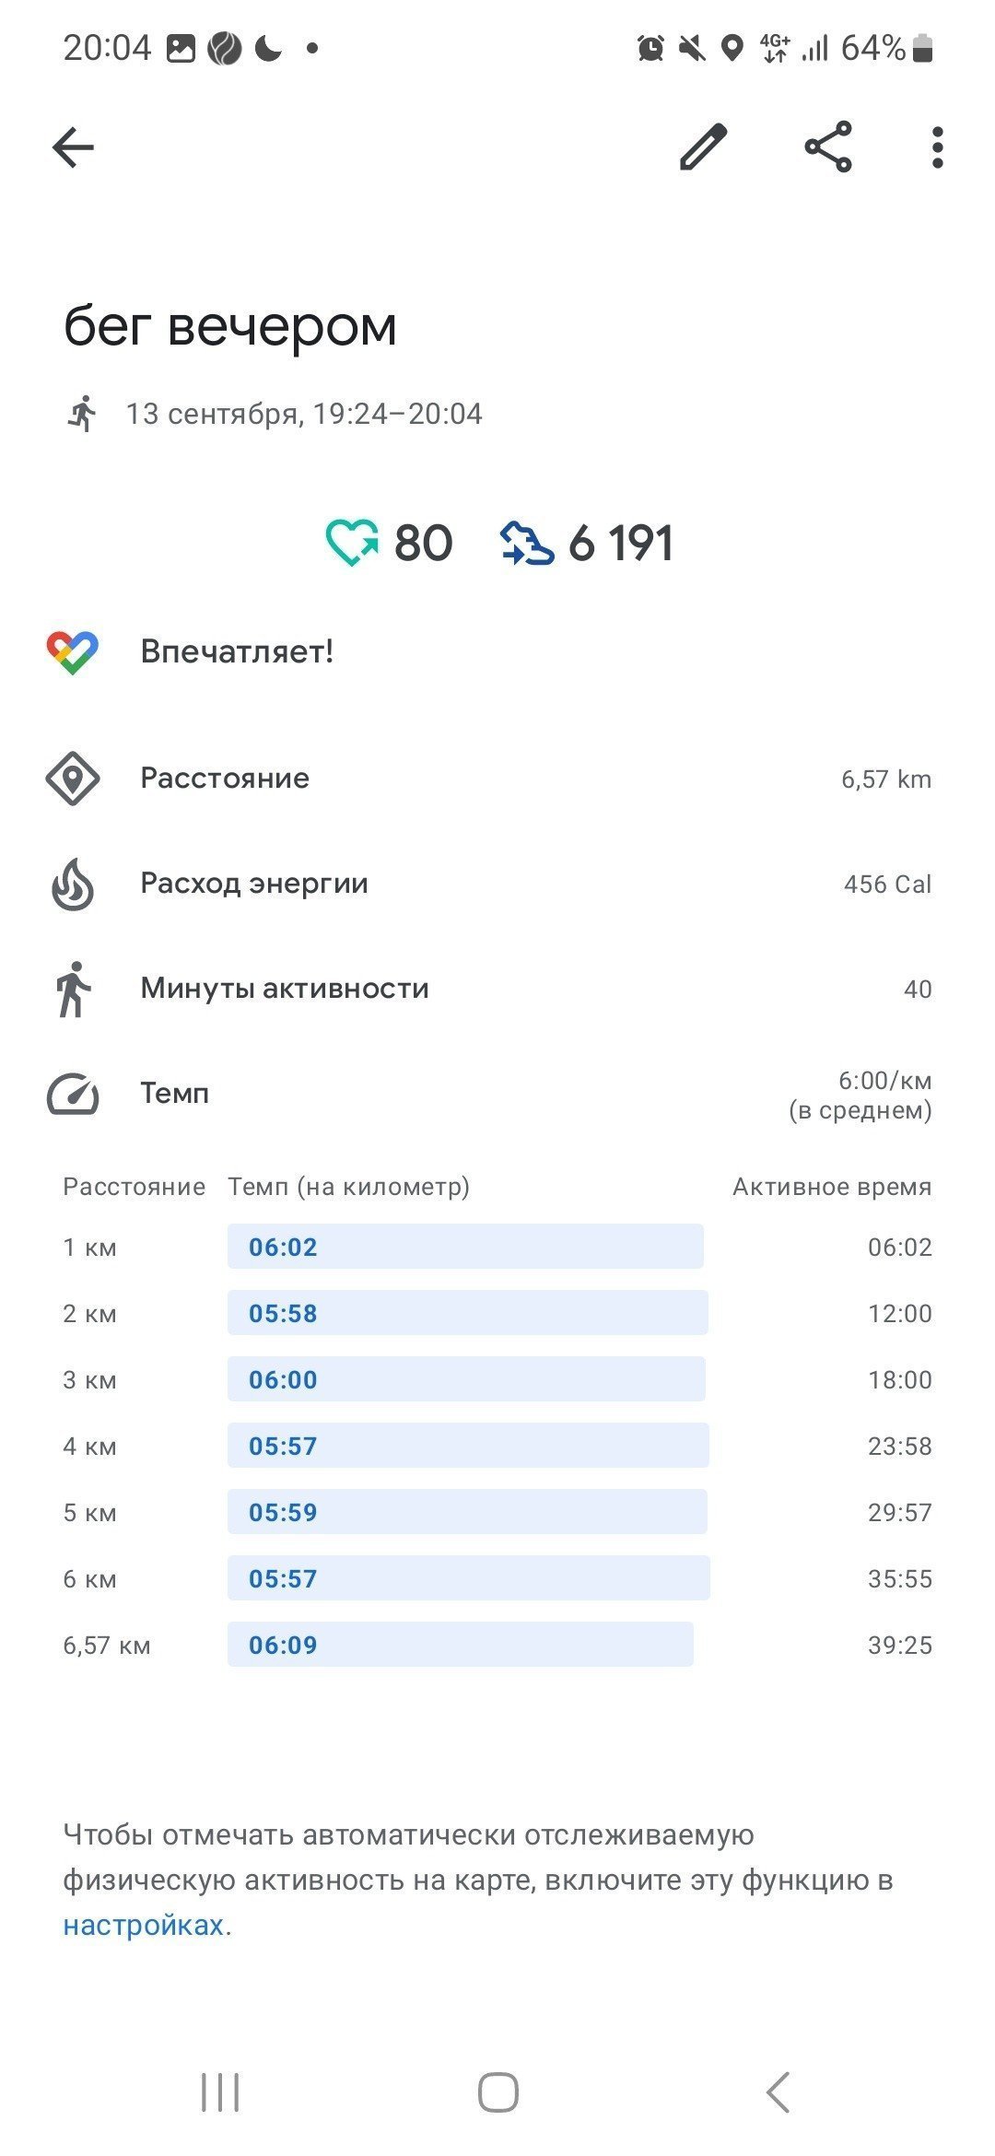995x2156 pixels.
Task: Tap the heart points icon showing 80
Action: click(x=352, y=543)
